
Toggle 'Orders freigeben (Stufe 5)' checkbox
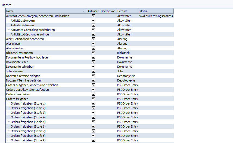(93, 122)
